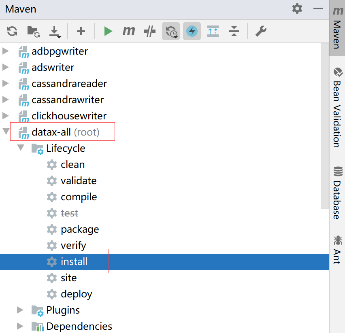Collapse the Lifecycle folder
This screenshot has height=333, width=345.
point(21,148)
